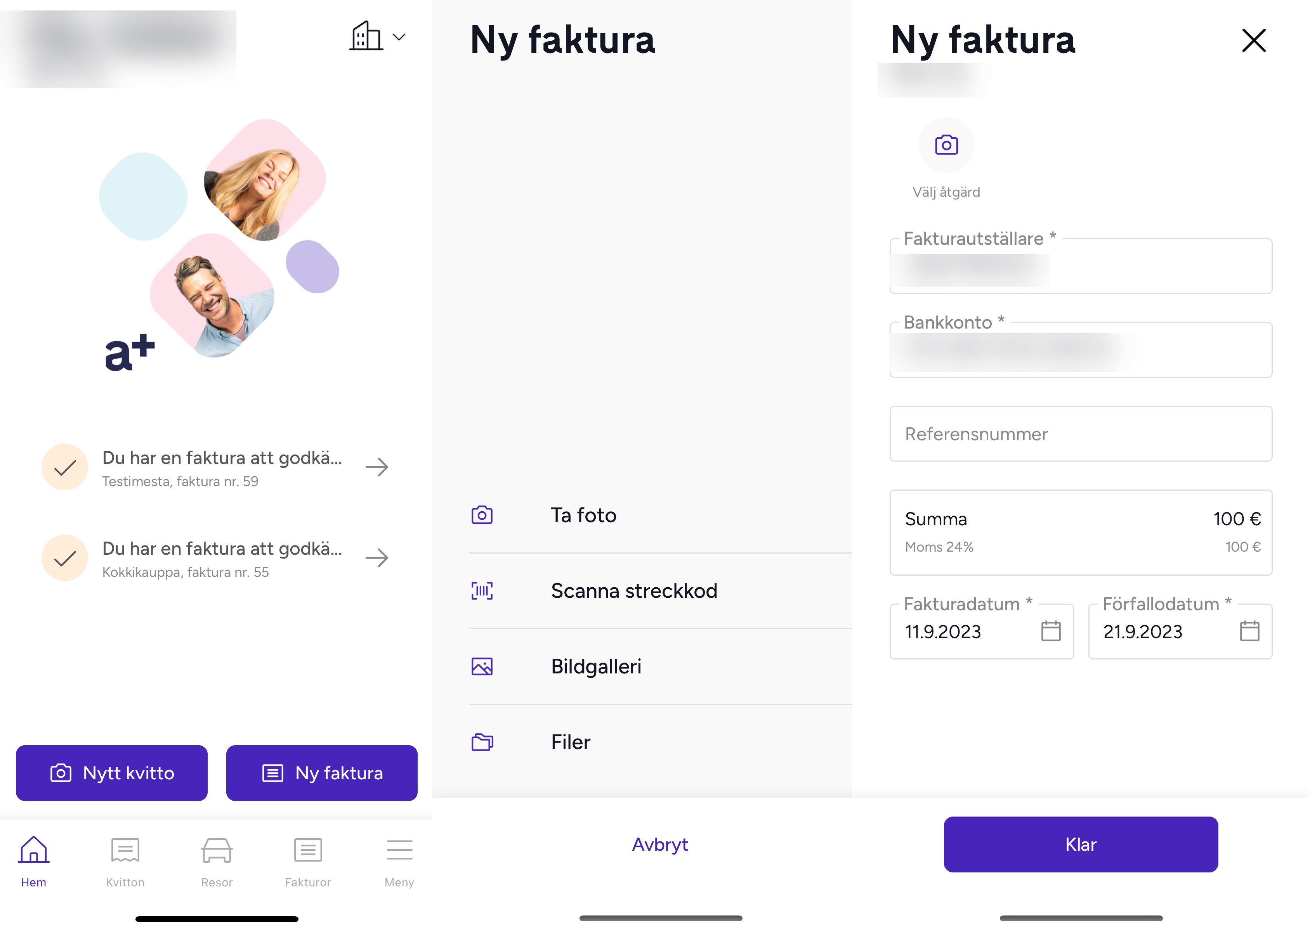Screen dimensions: 1310x931
Task: Open Fakturadatum calendar picker
Action: 1050,631
